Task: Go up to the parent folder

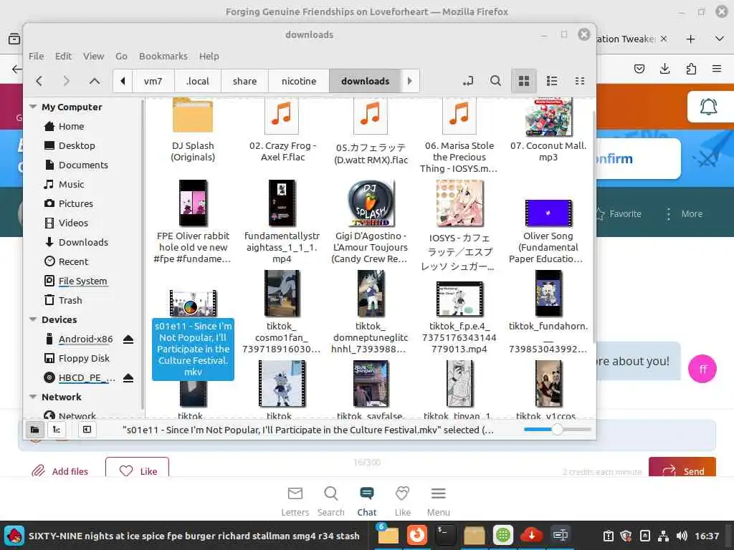Action: [95, 81]
